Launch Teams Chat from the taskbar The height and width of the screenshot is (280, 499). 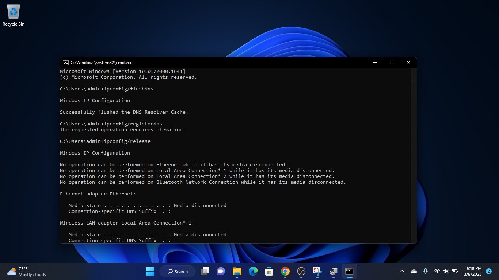pyautogui.click(x=221, y=271)
